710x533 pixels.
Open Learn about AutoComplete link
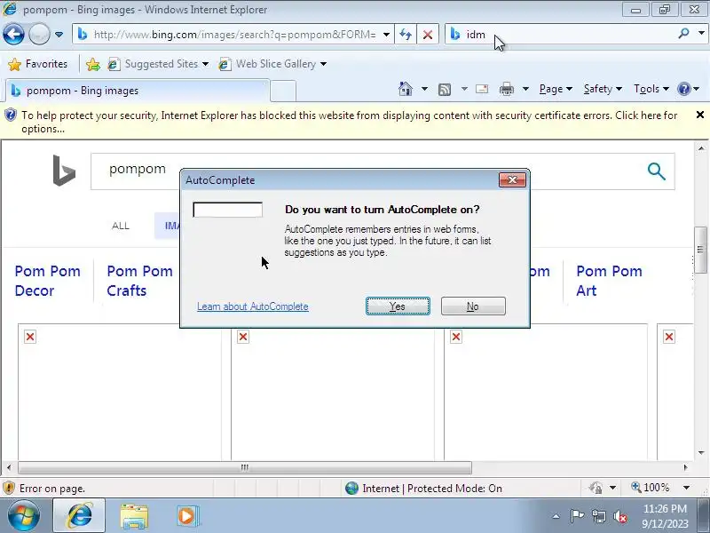tap(253, 306)
